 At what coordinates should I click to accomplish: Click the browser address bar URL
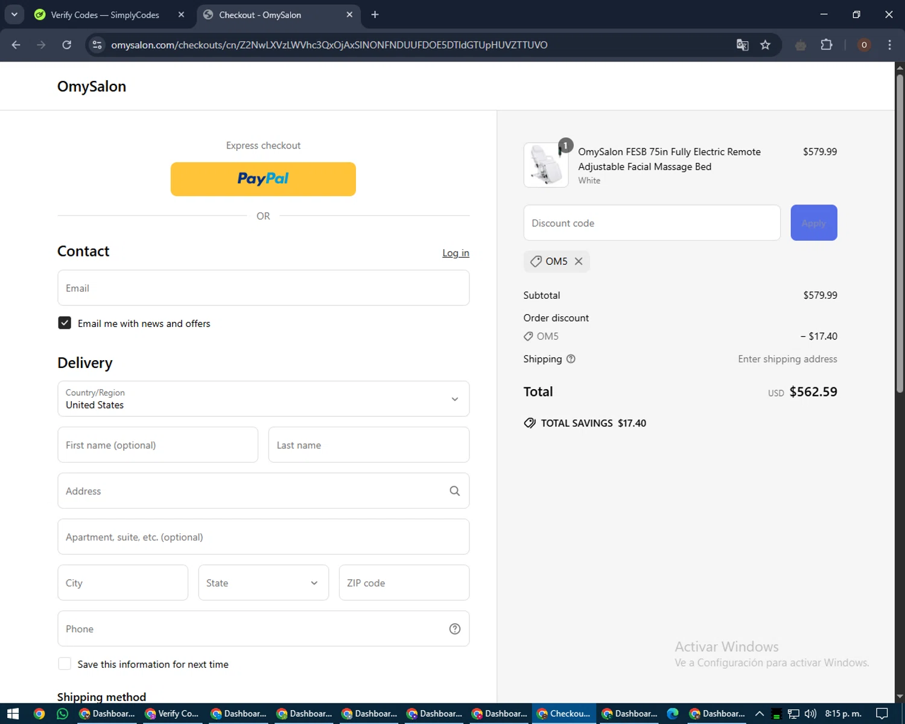329,45
